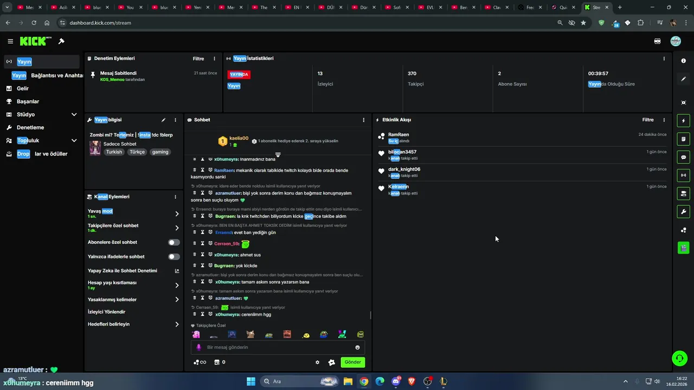Image resolution: width=694 pixels, height=390 pixels.
Task: Click the Bir mesaj gönderin input
Action: click(x=278, y=347)
